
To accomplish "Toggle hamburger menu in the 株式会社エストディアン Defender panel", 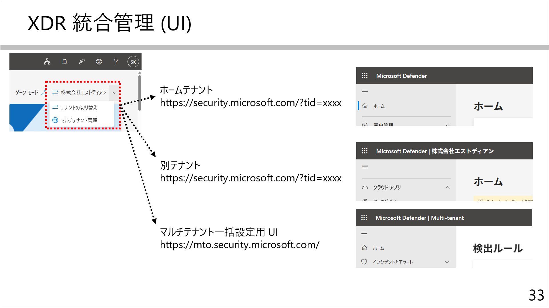I will 365,167.
